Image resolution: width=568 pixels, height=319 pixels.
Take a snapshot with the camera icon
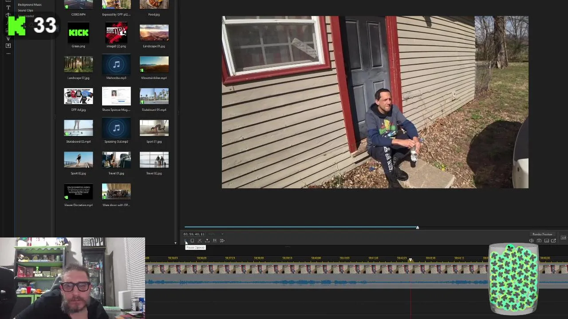539,241
